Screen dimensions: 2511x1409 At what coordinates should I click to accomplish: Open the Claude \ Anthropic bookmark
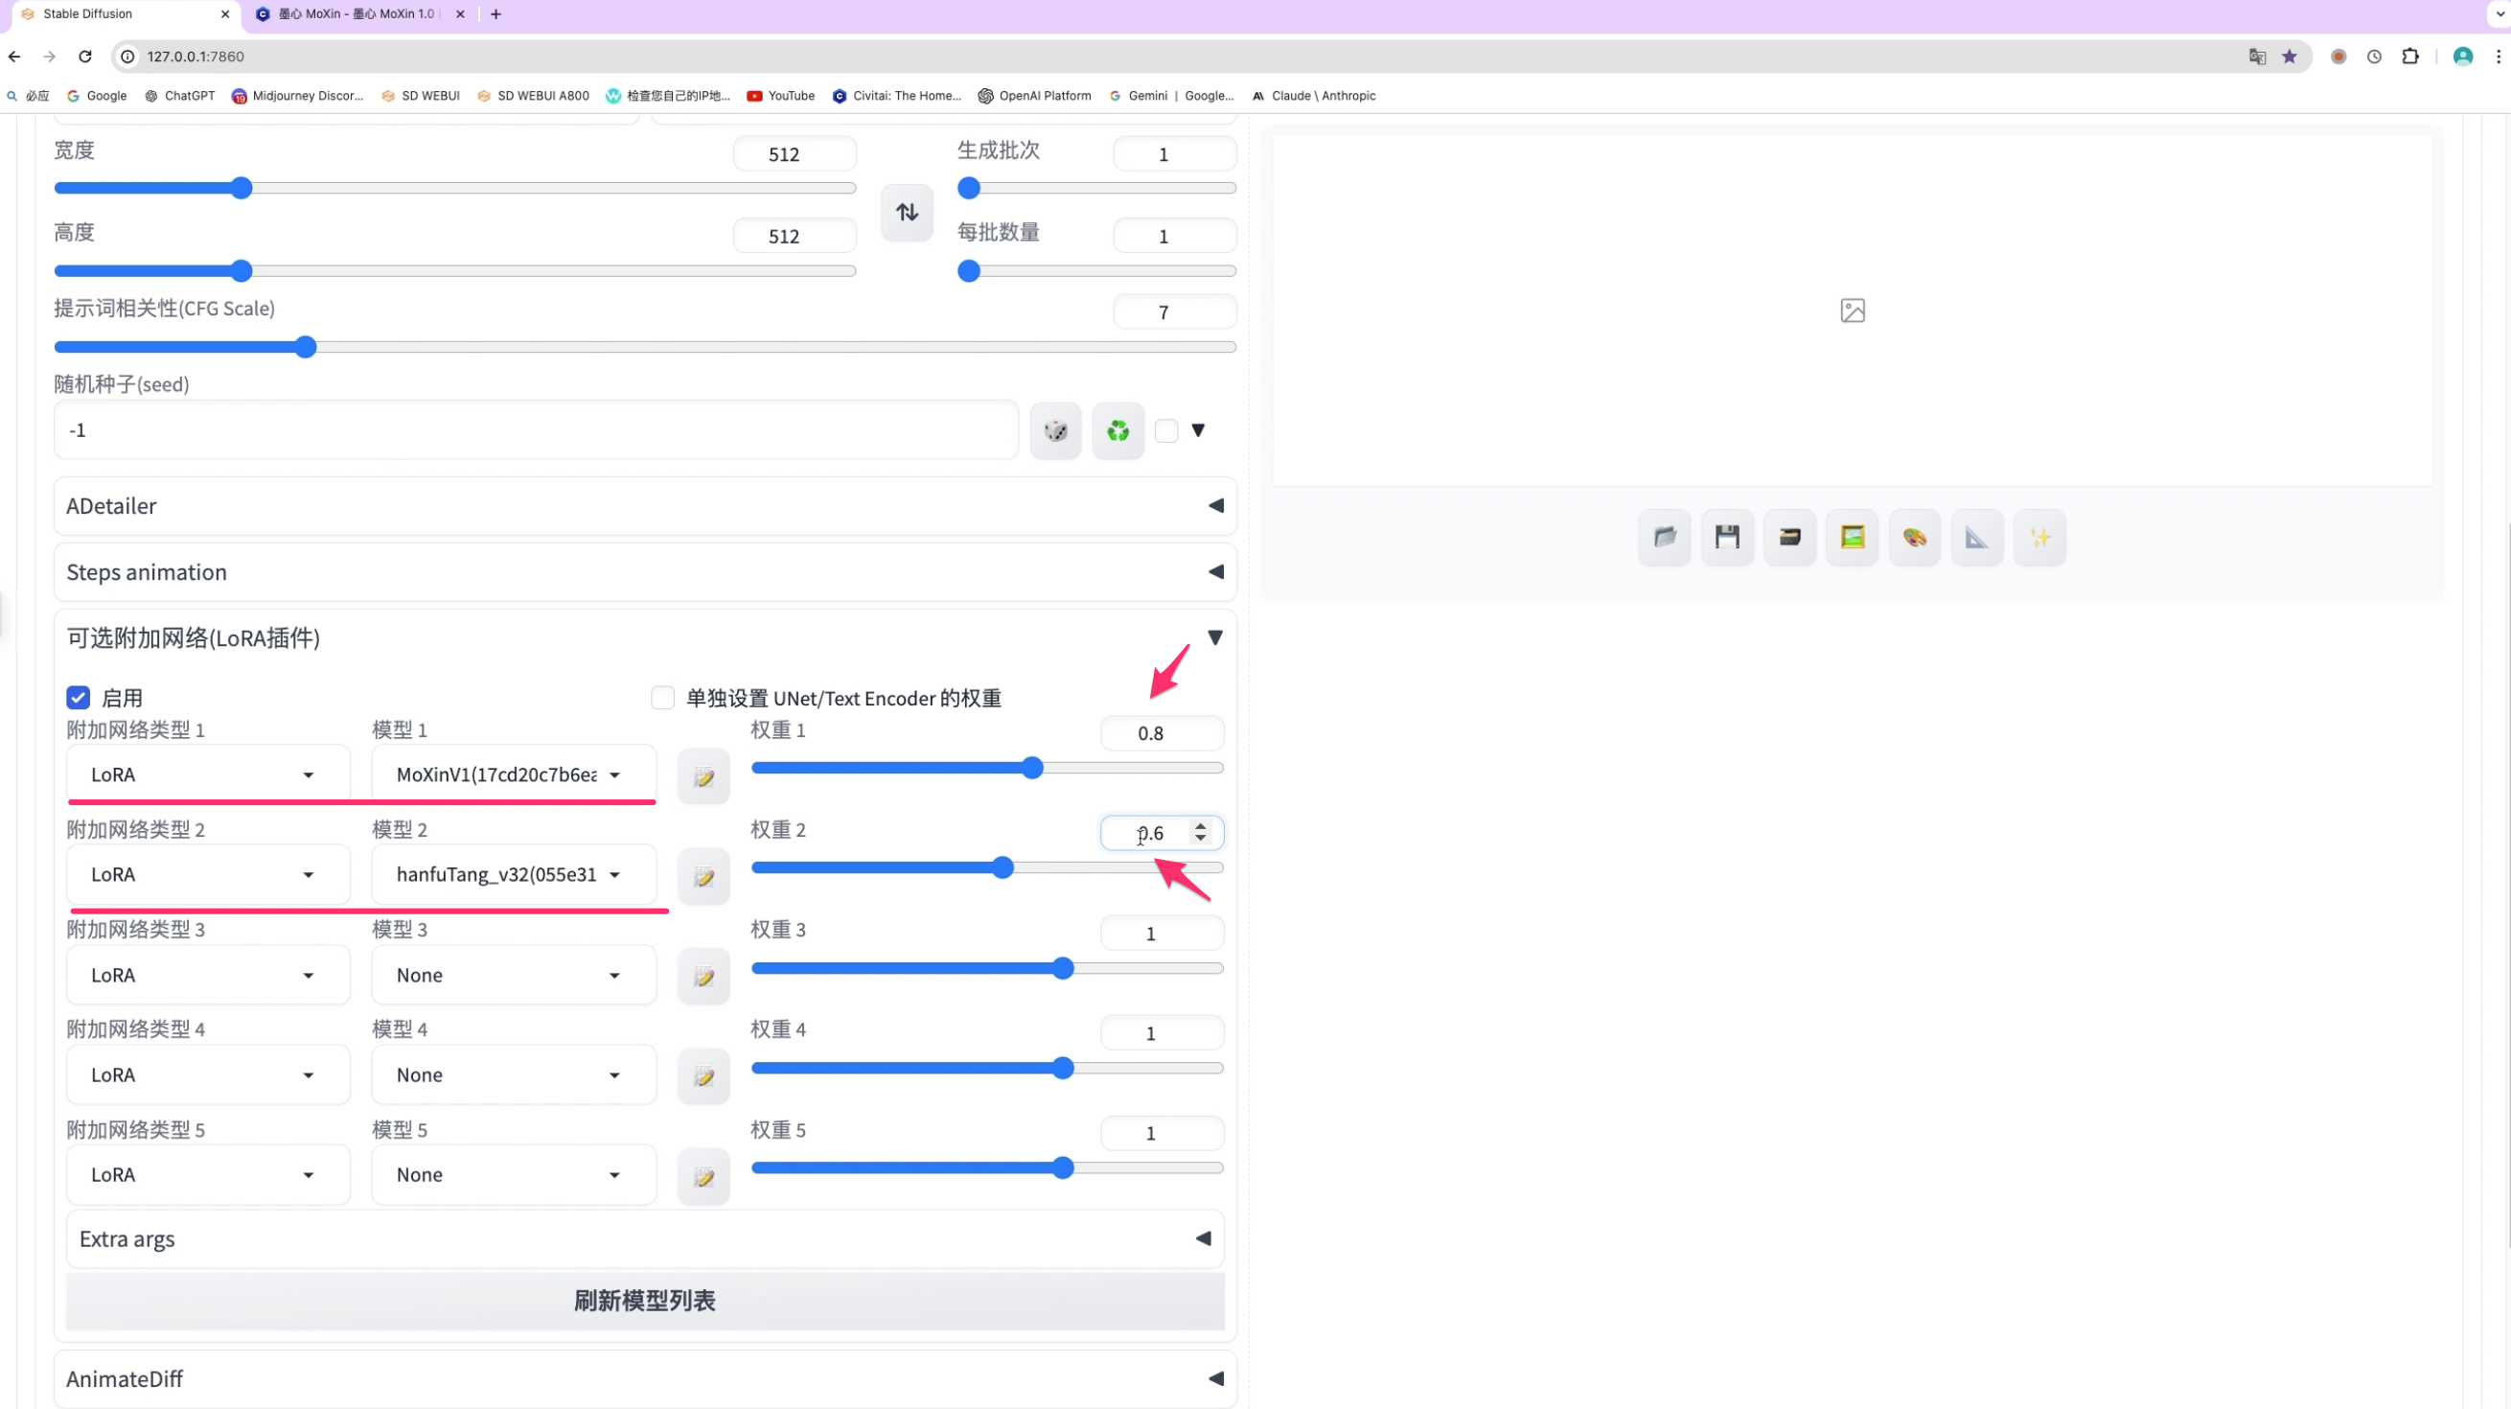tap(1314, 96)
